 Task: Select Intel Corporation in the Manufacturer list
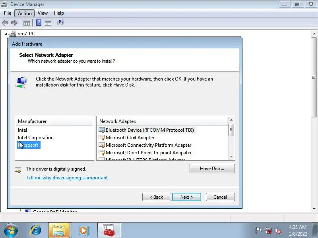(x=35, y=138)
